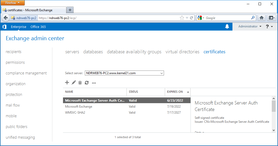Focus the browser address bar
Viewport: 278px width, 146px height.
[x=108, y=18]
